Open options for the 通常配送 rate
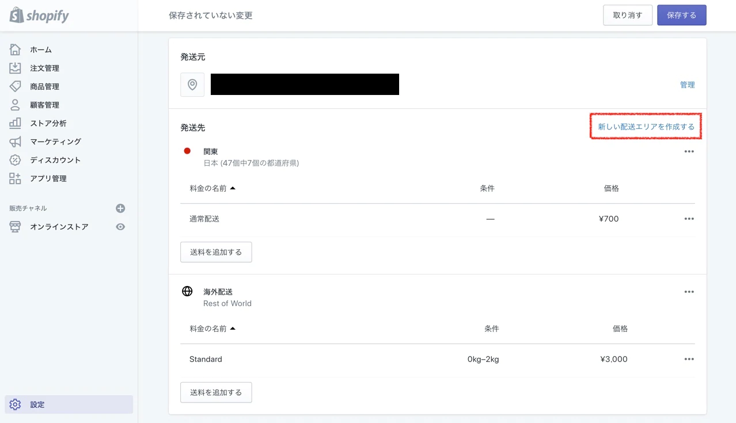 click(689, 219)
